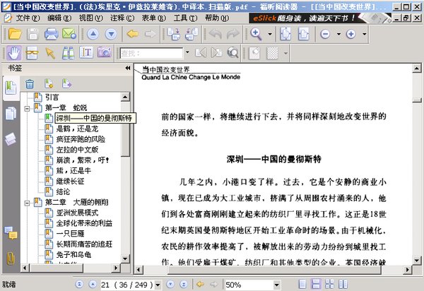Click the zoom out minus button
Screen dimensions: 424x291
tap(325, 34)
